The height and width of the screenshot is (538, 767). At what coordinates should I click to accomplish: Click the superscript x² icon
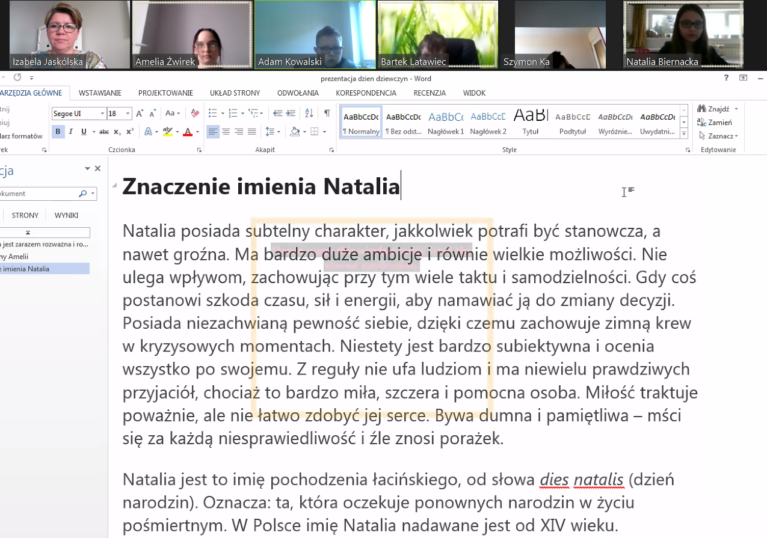point(130,132)
